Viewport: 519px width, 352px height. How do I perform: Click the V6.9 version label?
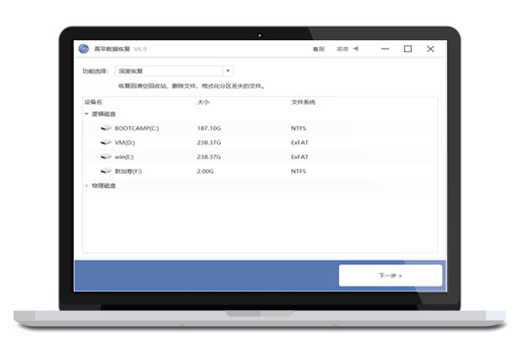pos(141,49)
